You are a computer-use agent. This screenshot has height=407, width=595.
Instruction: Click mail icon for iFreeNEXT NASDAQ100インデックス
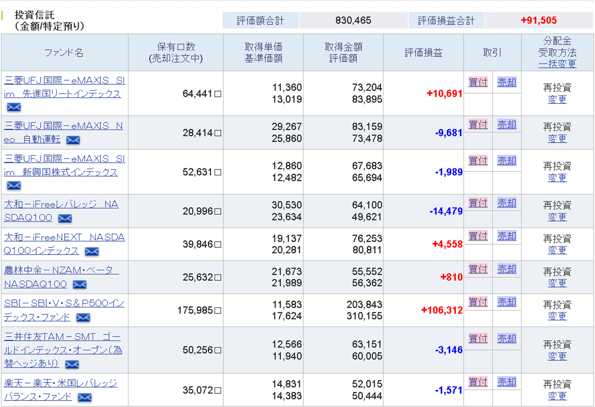(x=92, y=251)
